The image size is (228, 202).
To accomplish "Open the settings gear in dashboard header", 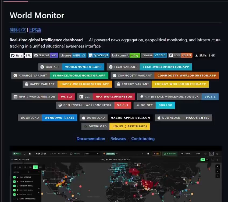I will click(217, 154).
